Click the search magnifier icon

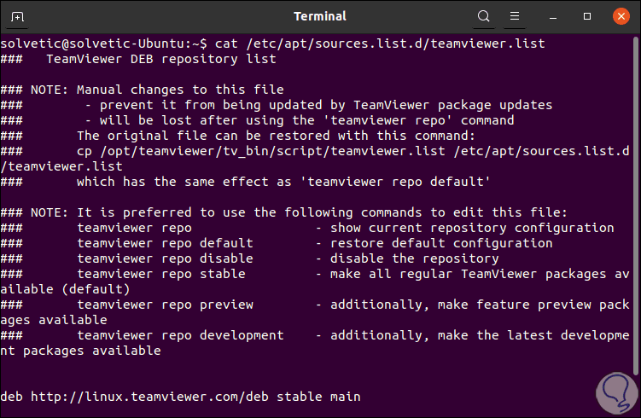point(484,16)
